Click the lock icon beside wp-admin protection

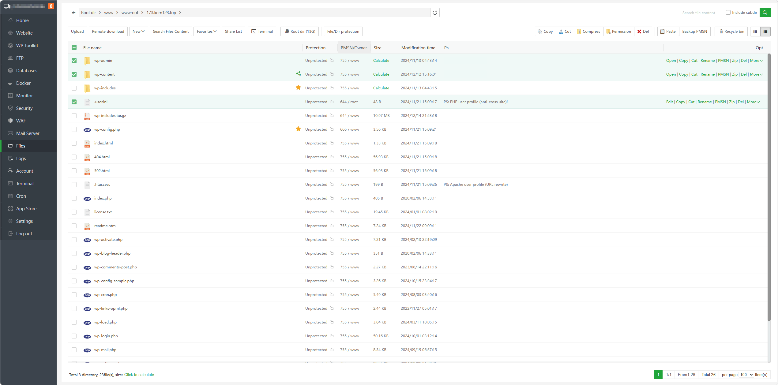click(x=332, y=60)
